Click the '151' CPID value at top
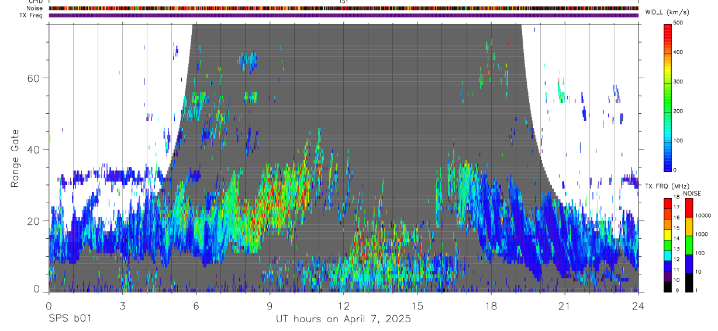 click(x=343, y=2)
